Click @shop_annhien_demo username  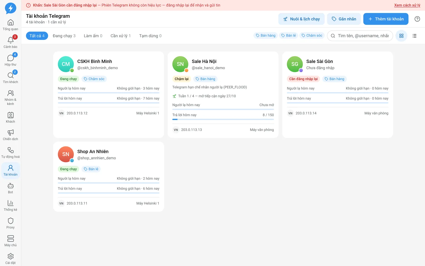(x=97, y=158)
